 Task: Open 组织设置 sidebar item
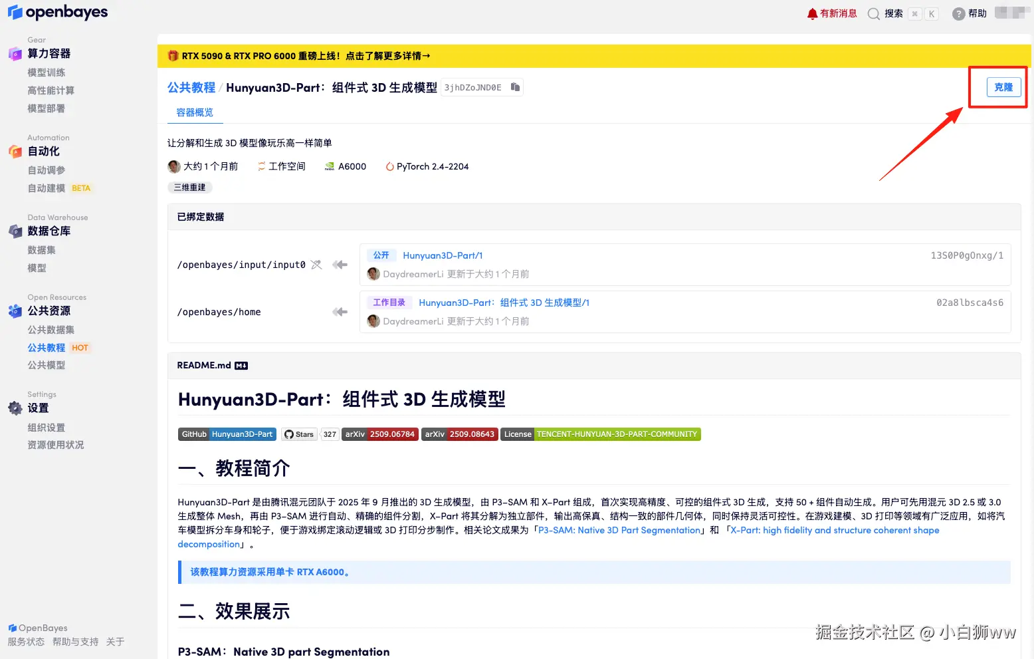(x=47, y=428)
